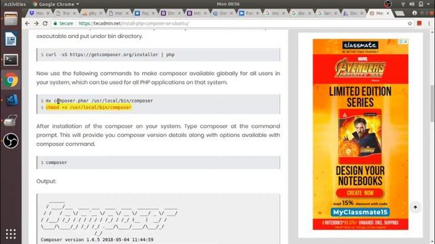Open Chrome's three-dot menu
This screenshot has width=435, height=244.
pos(429,24)
